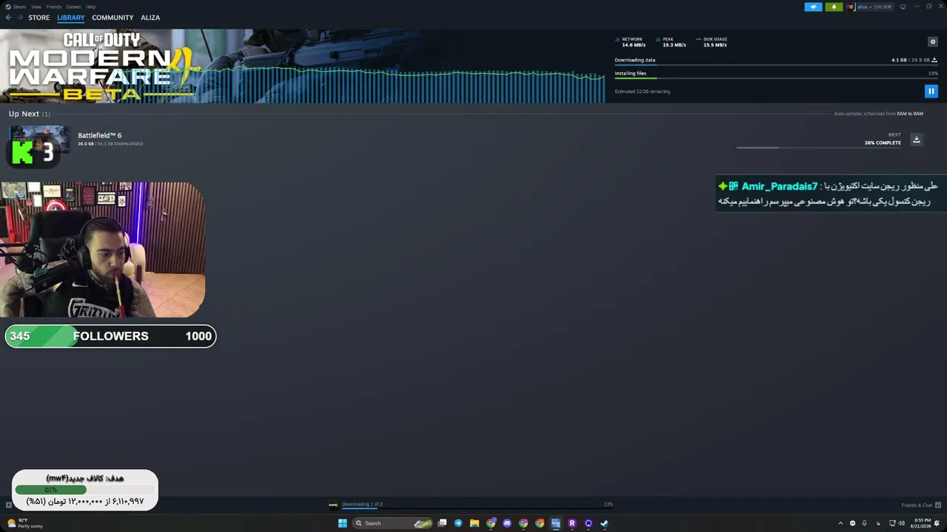Viewport: 947px width, 532px height.
Task: Open the taskbar clock and calendar
Action: pos(921,523)
